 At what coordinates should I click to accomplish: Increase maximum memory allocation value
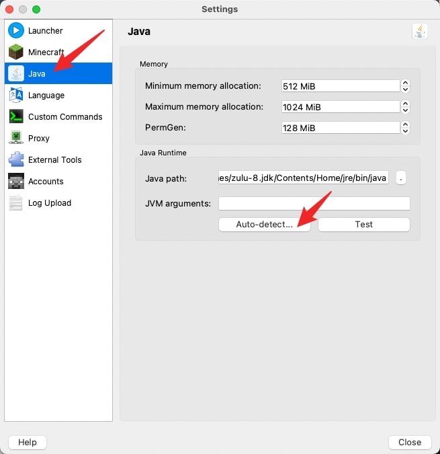click(x=405, y=104)
